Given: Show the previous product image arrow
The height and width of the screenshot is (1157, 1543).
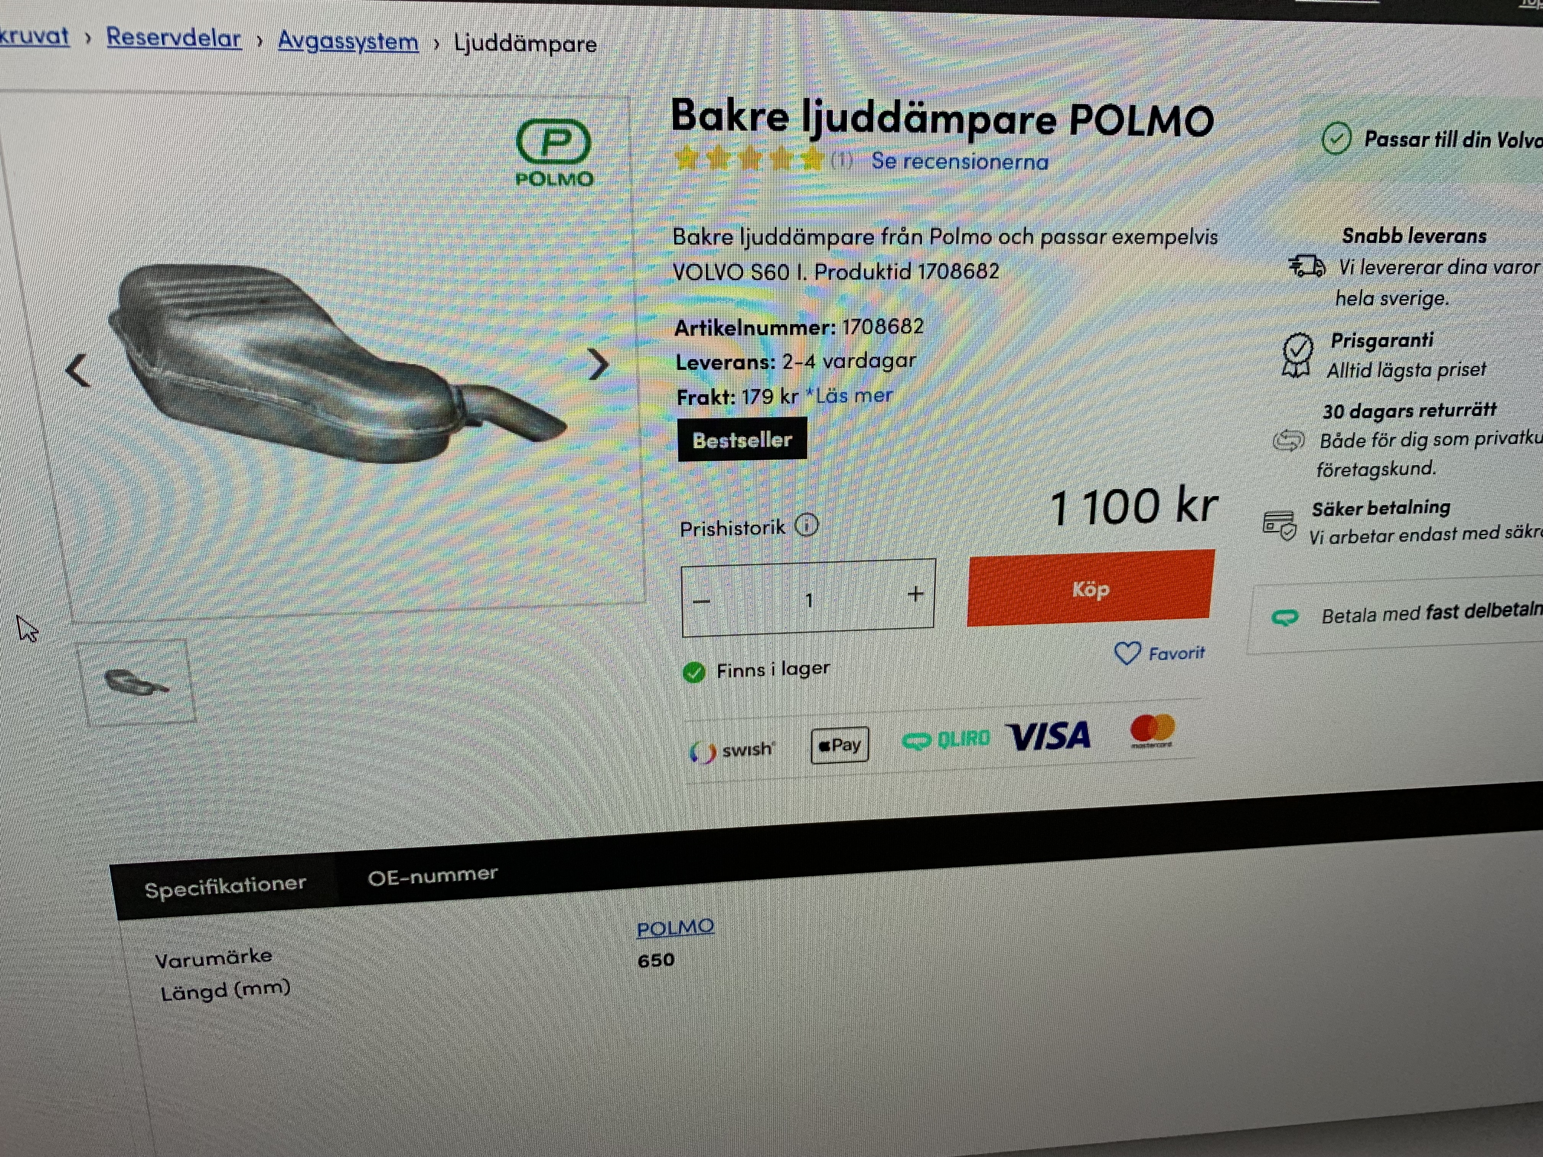Looking at the screenshot, I should [x=78, y=370].
